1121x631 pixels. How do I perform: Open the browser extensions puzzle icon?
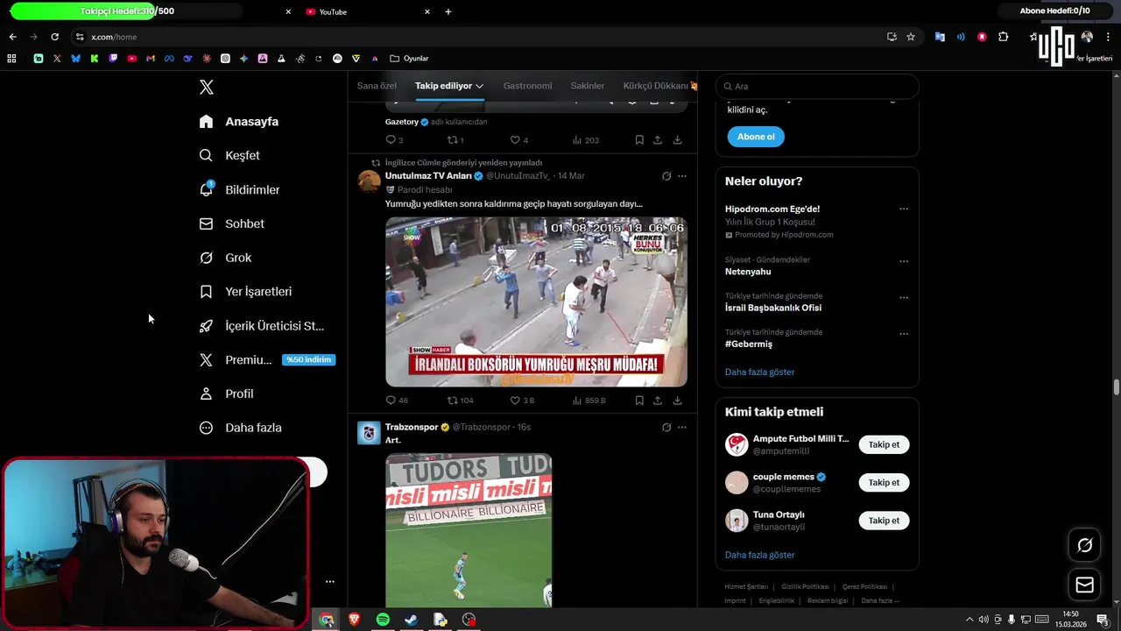(x=1004, y=37)
